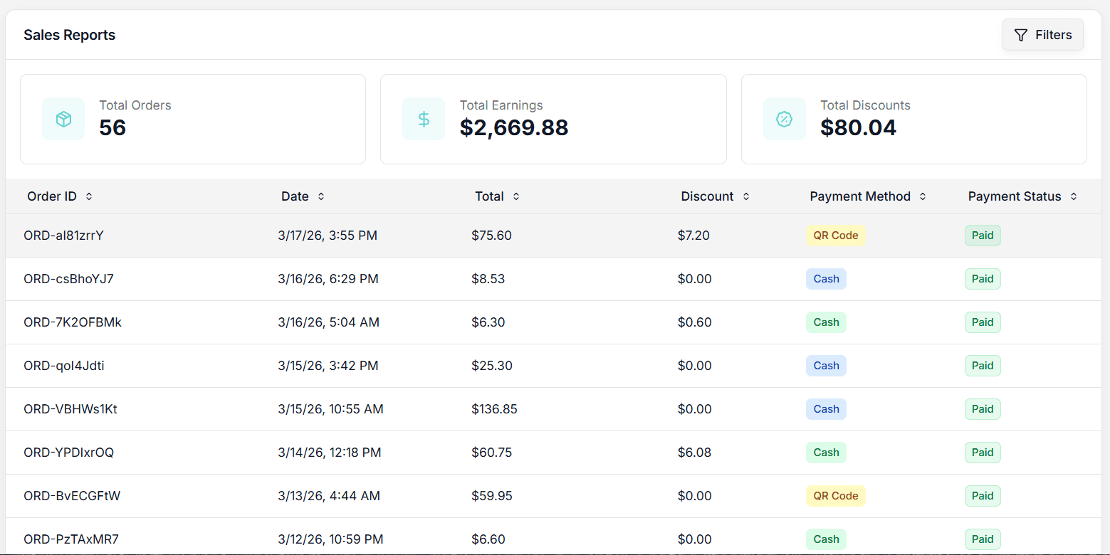The image size is (1110, 555).
Task: Click the QR Code badge for ORD-BvECGFtW
Action: pyautogui.click(x=835, y=496)
